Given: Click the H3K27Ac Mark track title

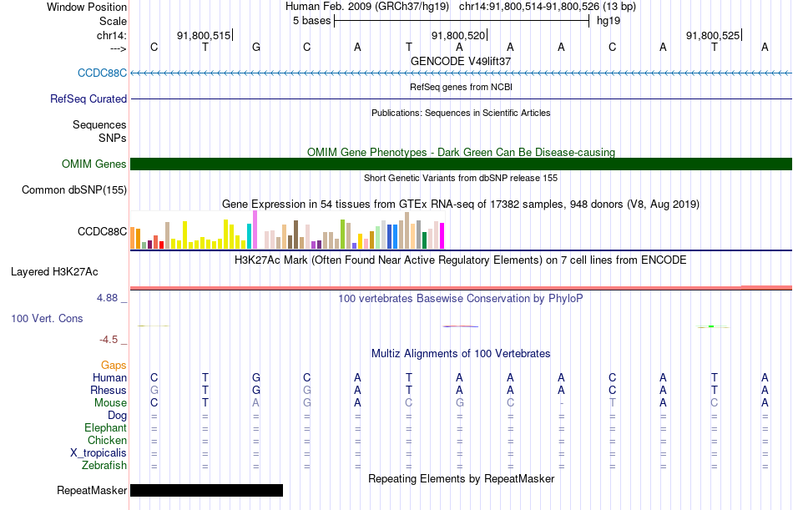Looking at the screenshot, I should point(461,260).
